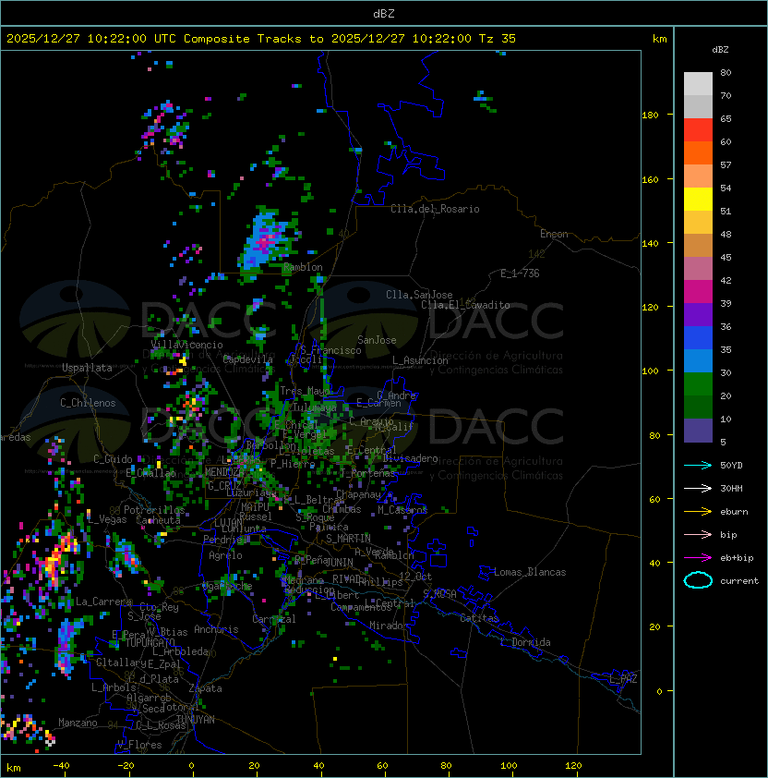The image size is (768, 778).
Task: Pick the orange 57-60 dBZ color swatch
Action: pos(698,153)
